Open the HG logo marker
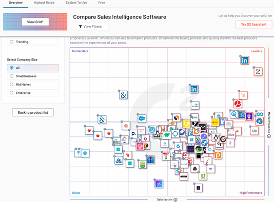The height and width of the screenshot is (202, 274). click(x=194, y=117)
